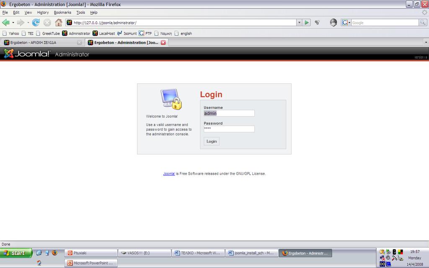Open the search engine selector dropdown

coord(346,23)
